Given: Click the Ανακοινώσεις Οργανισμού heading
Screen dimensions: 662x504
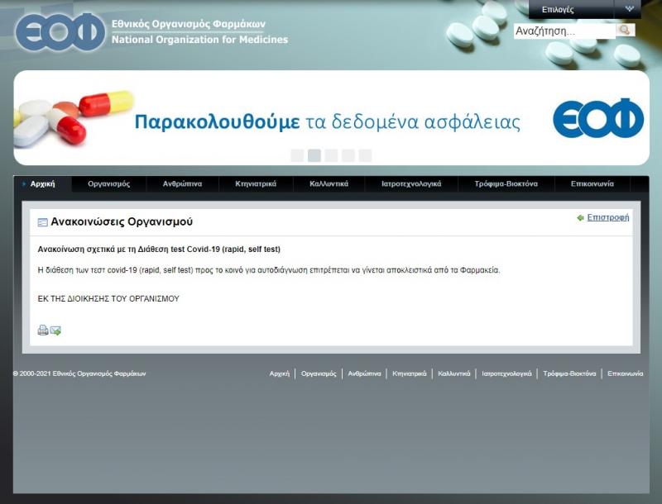Looking at the screenshot, I should coord(122,221).
